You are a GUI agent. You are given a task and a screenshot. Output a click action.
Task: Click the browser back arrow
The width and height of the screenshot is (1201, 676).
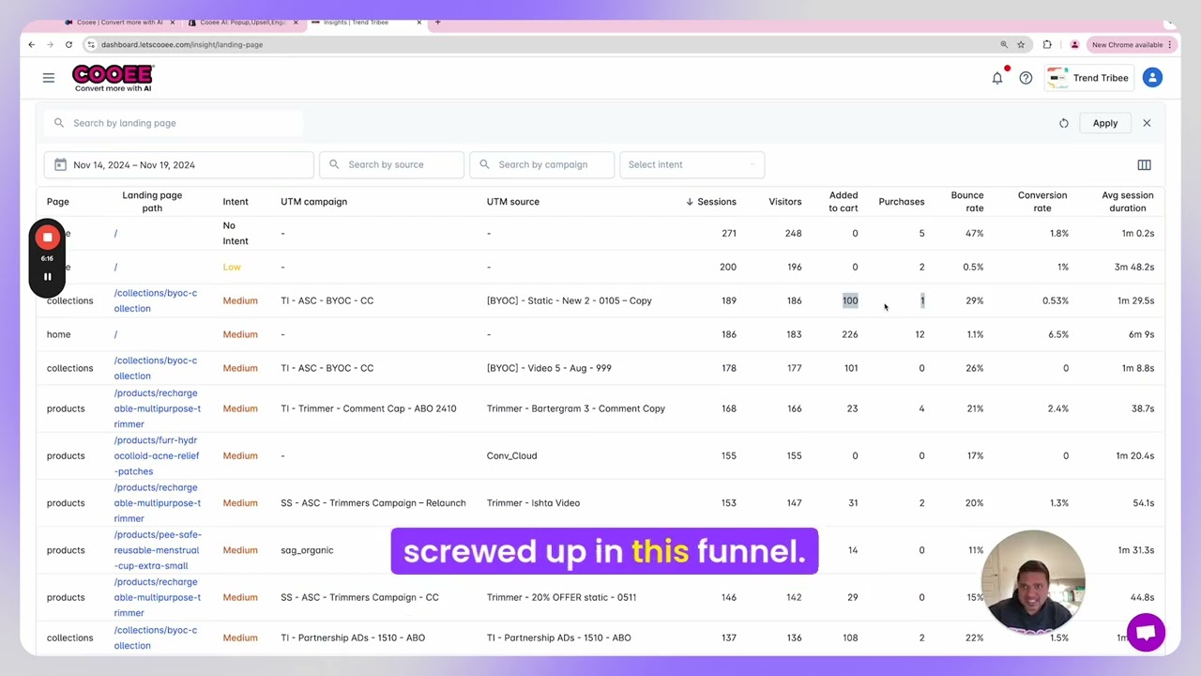(31, 44)
